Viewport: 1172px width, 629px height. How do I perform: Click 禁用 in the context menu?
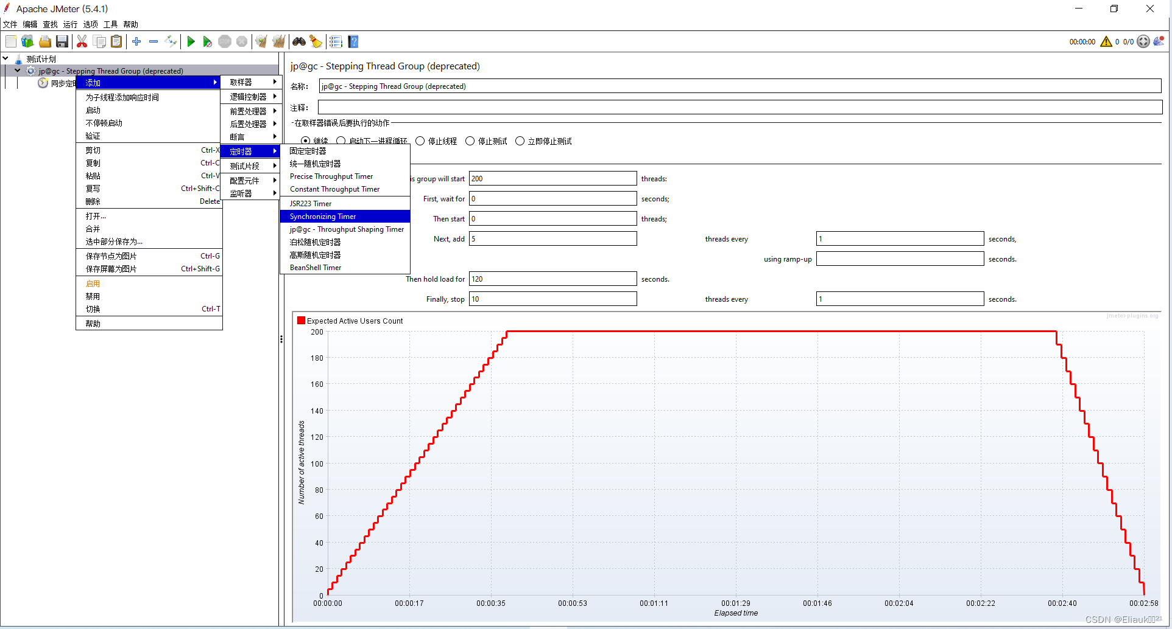tap(149, 296)
